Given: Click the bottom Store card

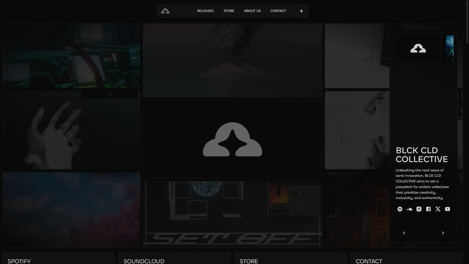Looking at the screenshot, I should (x=290, y=259).
